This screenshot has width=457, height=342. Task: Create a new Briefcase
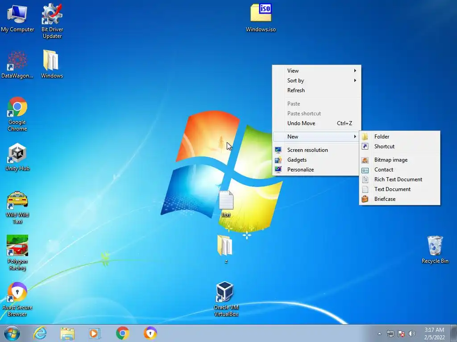[399, 199]
